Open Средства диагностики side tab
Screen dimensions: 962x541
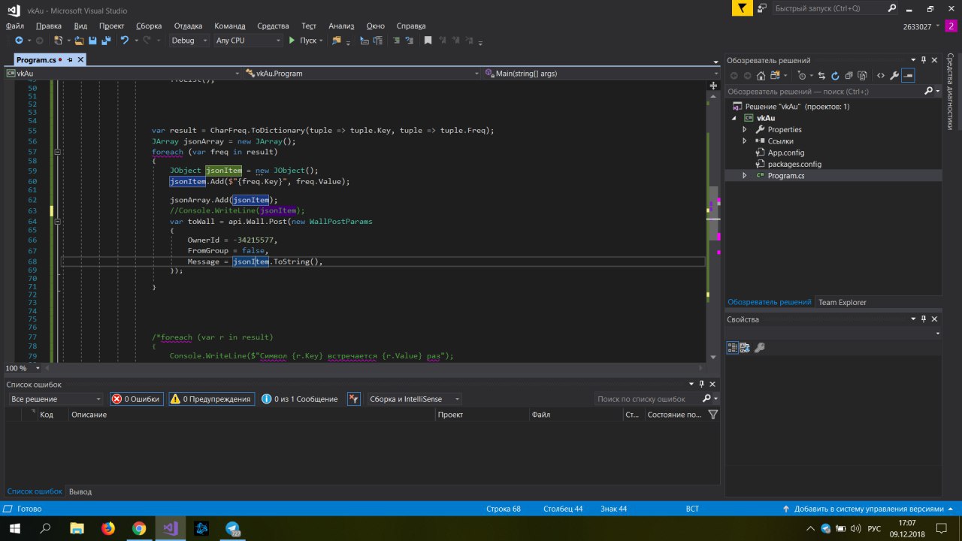point(951,91)
